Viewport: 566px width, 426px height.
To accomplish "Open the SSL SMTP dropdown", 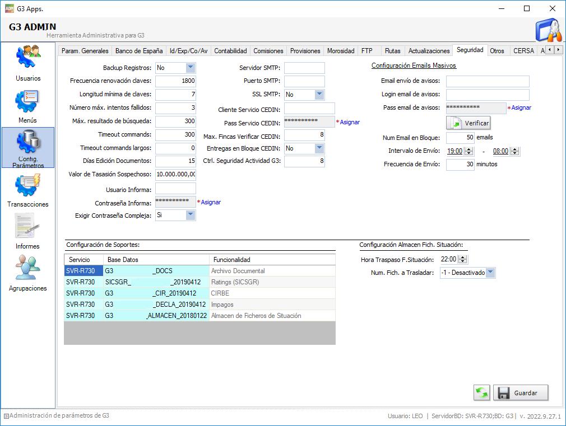I will pyautogui.click(x=319, y=95).
